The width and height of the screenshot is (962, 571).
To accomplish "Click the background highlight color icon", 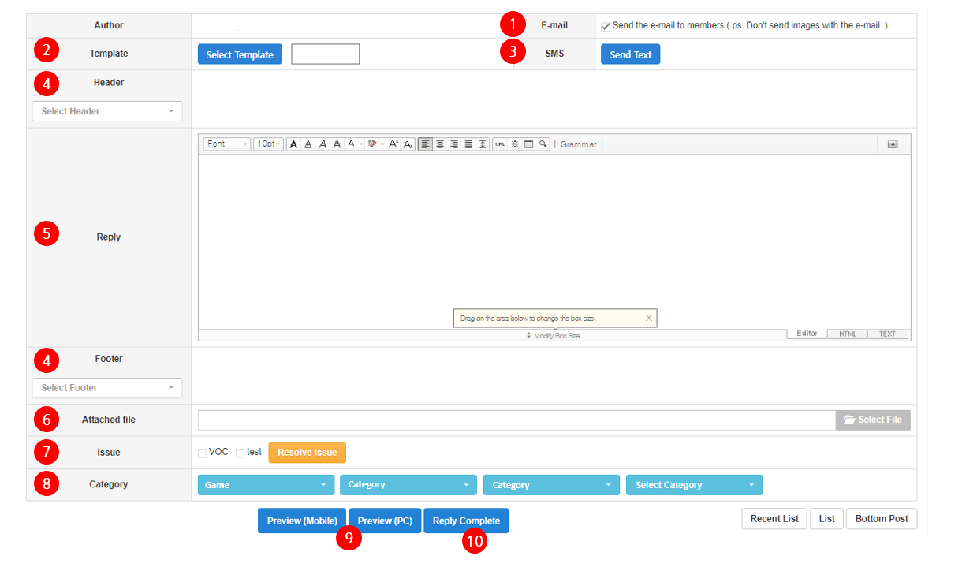I will (x=372, y=144).
